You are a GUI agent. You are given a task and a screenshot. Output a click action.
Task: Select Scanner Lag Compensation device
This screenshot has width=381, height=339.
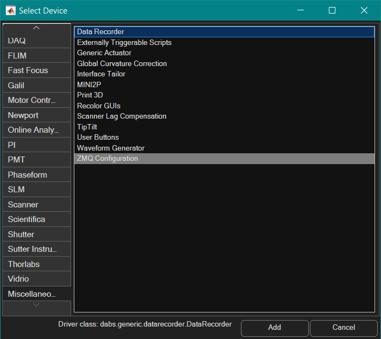(x=224, y=116)
